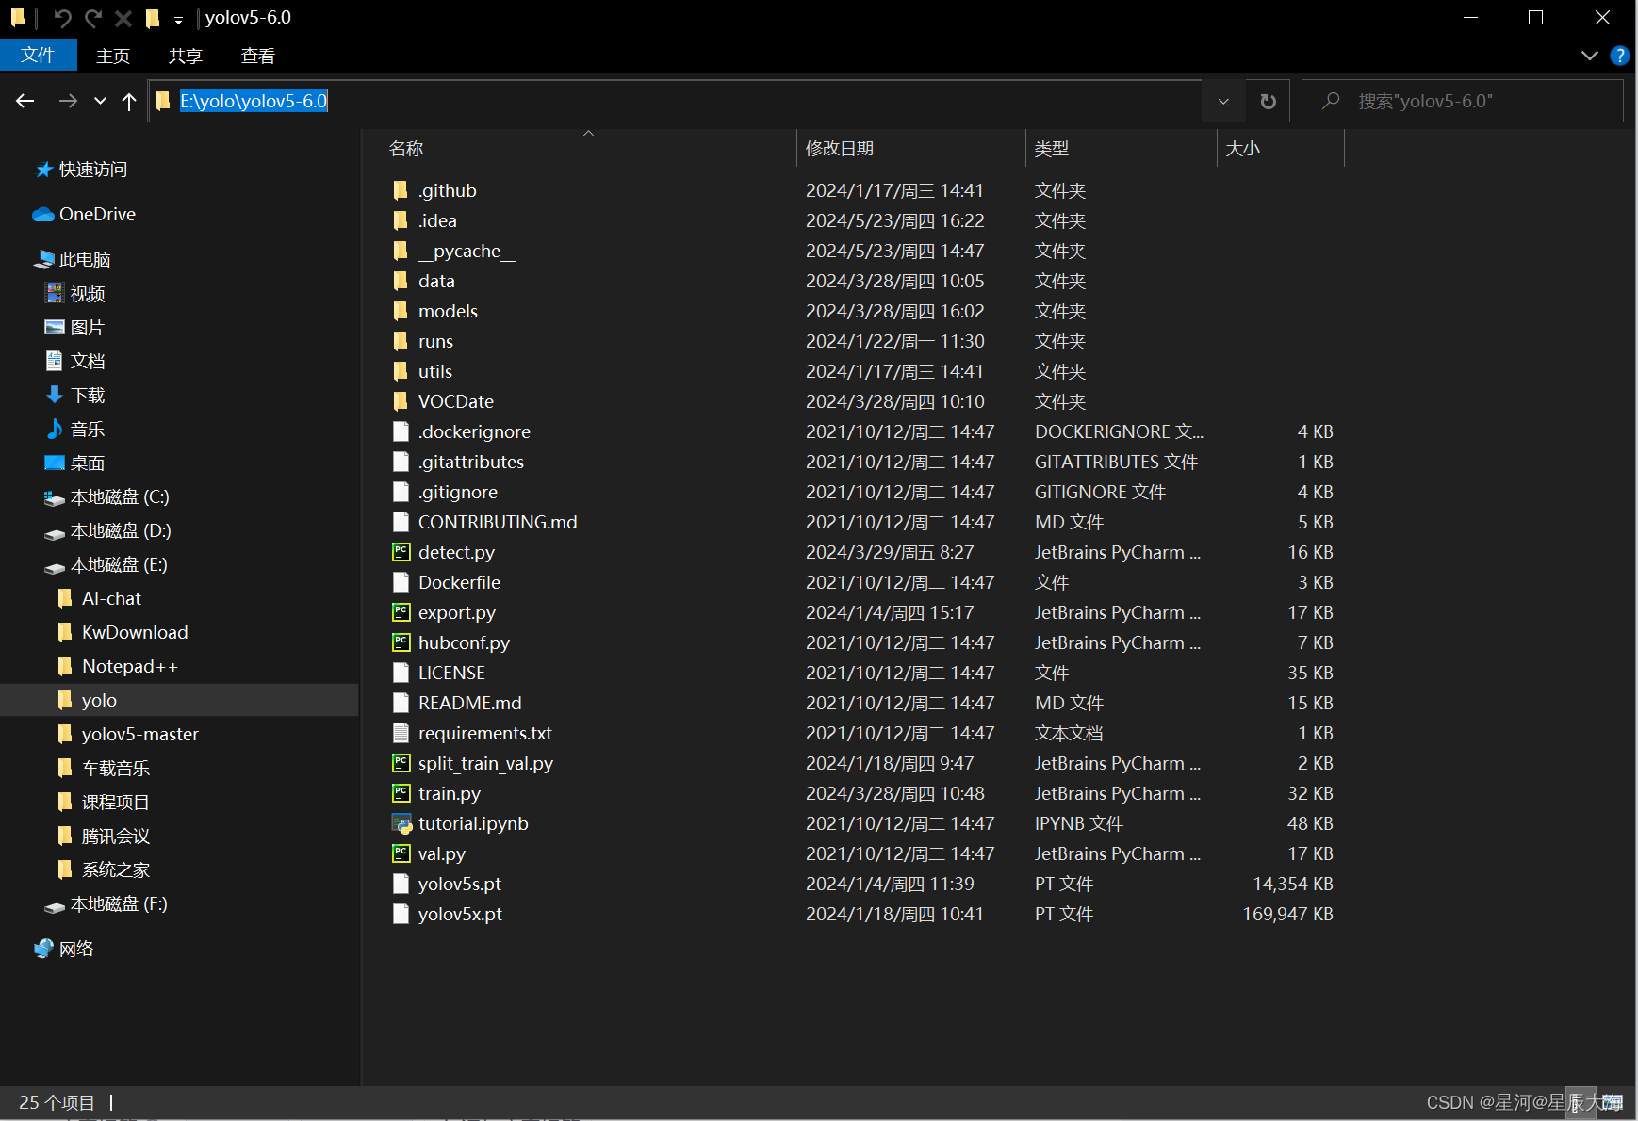Image resolution: width=1638 pixels, height=1121 pixels.
Task: Open the 文档 library icon
Action: 55,361
